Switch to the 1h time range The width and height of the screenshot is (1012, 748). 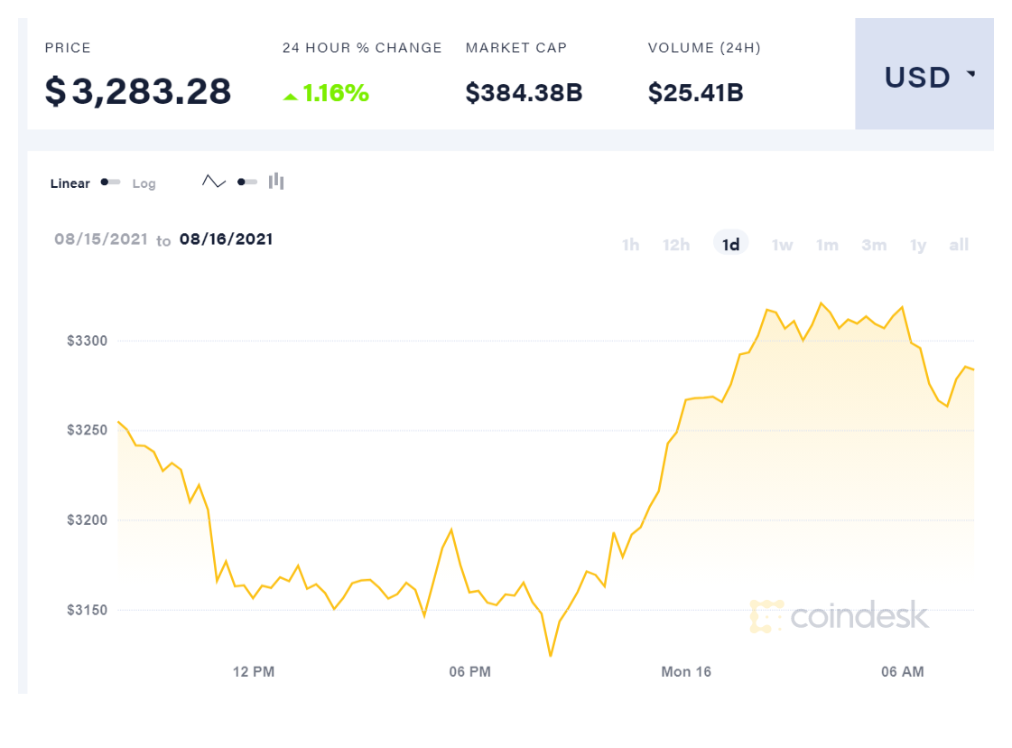click(x=630, y=245)
